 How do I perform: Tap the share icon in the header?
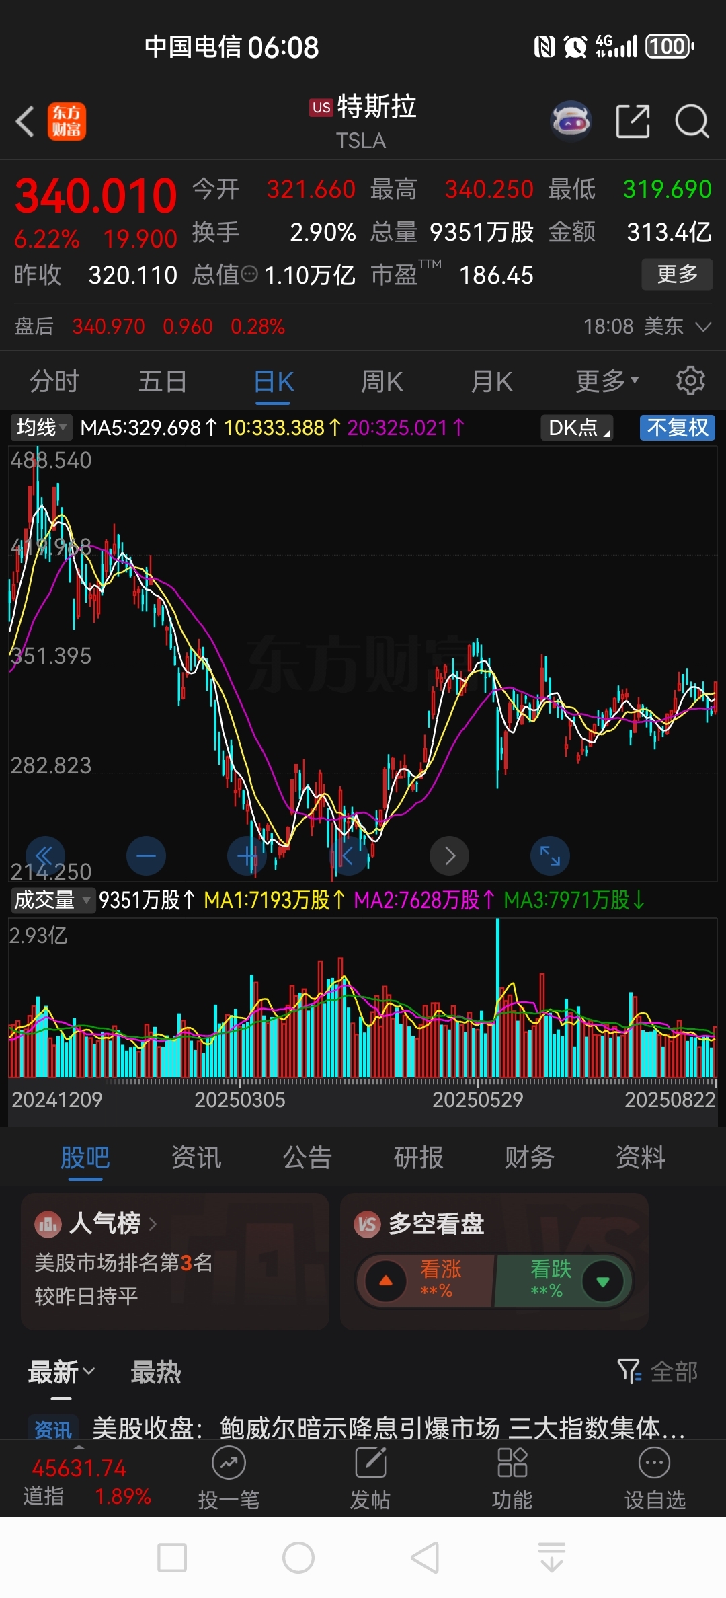tap(633, 122)
